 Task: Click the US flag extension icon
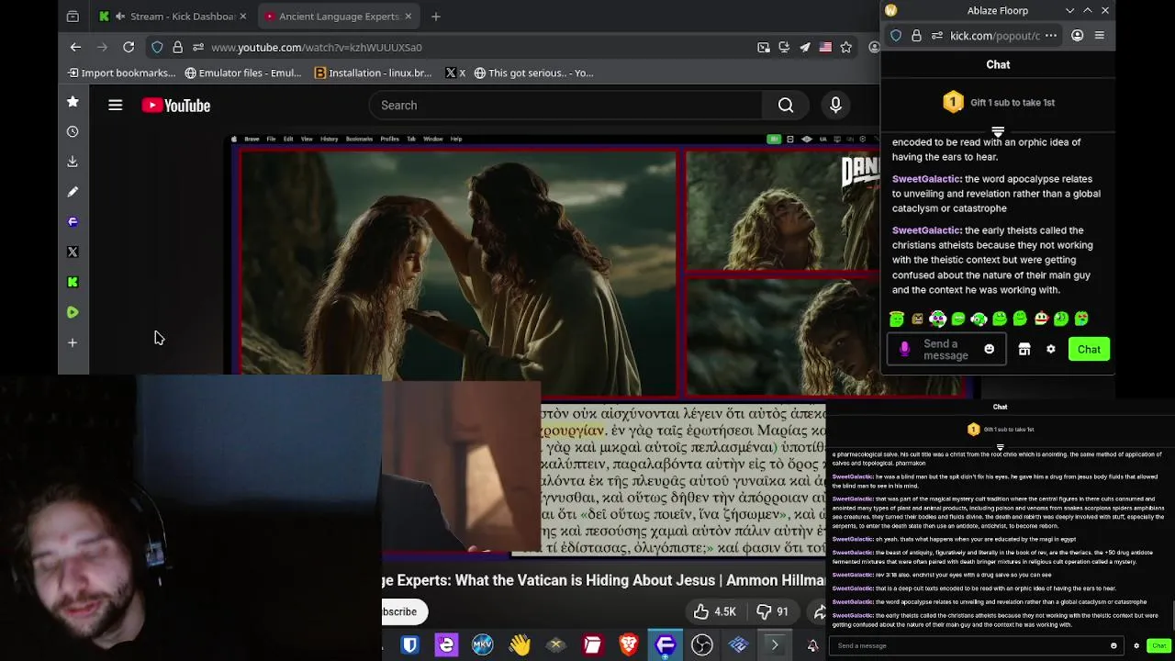(825, 47)
